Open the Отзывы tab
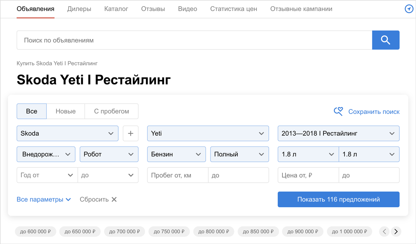 coord(153,9)
